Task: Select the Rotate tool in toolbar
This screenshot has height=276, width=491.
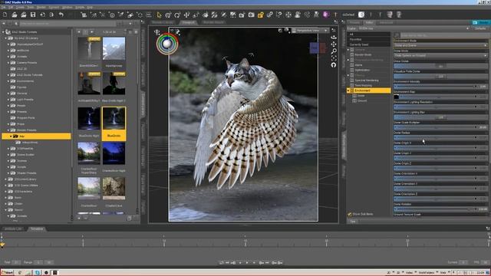Action: pyautogui.click(x=177, y=15)
